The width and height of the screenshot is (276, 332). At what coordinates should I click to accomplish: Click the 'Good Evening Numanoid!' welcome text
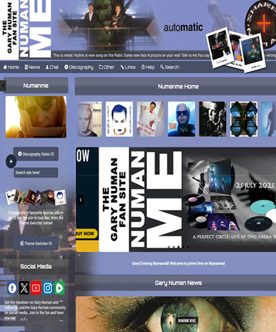pos(178,264)
